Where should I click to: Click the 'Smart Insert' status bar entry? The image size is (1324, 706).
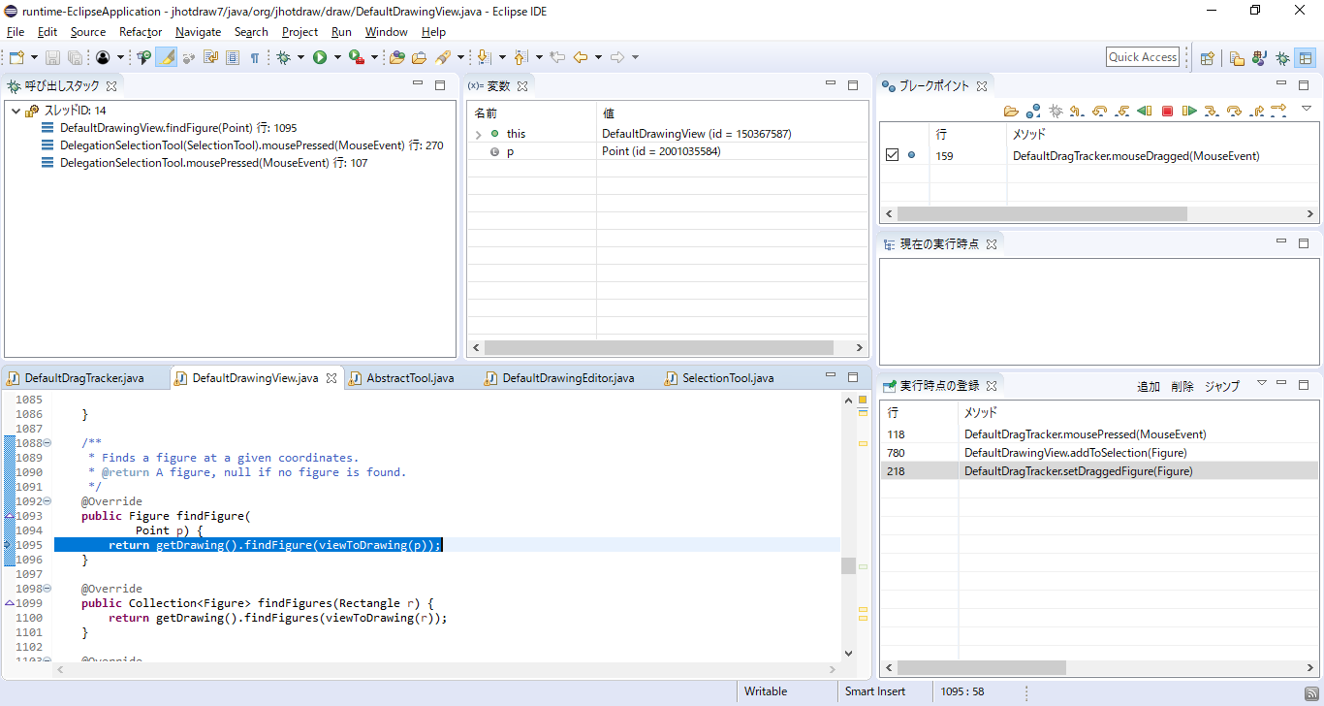point(875,691)
